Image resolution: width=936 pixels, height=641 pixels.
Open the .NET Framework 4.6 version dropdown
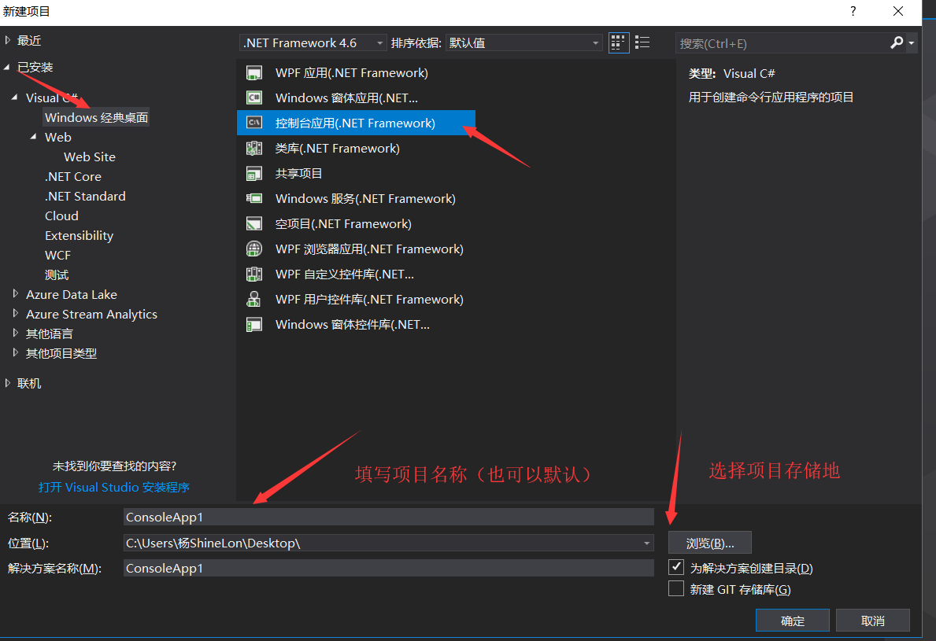click(x=313, y=43)
